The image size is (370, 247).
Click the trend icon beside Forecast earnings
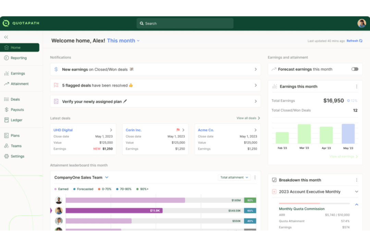point(274,69)
